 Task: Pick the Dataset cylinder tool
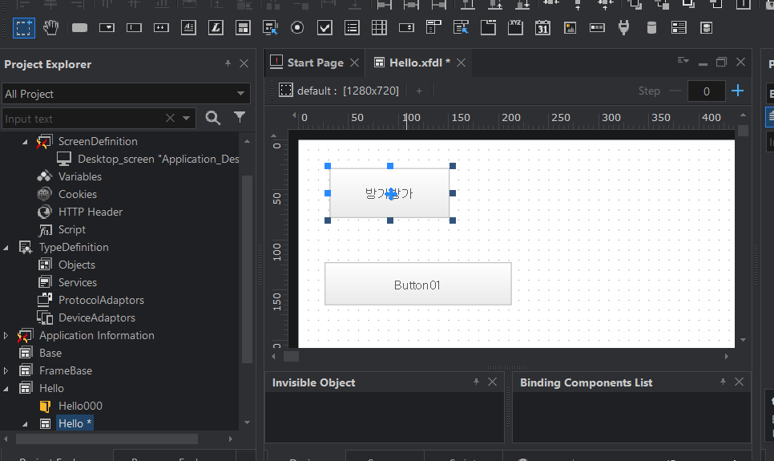pos(651,28)
